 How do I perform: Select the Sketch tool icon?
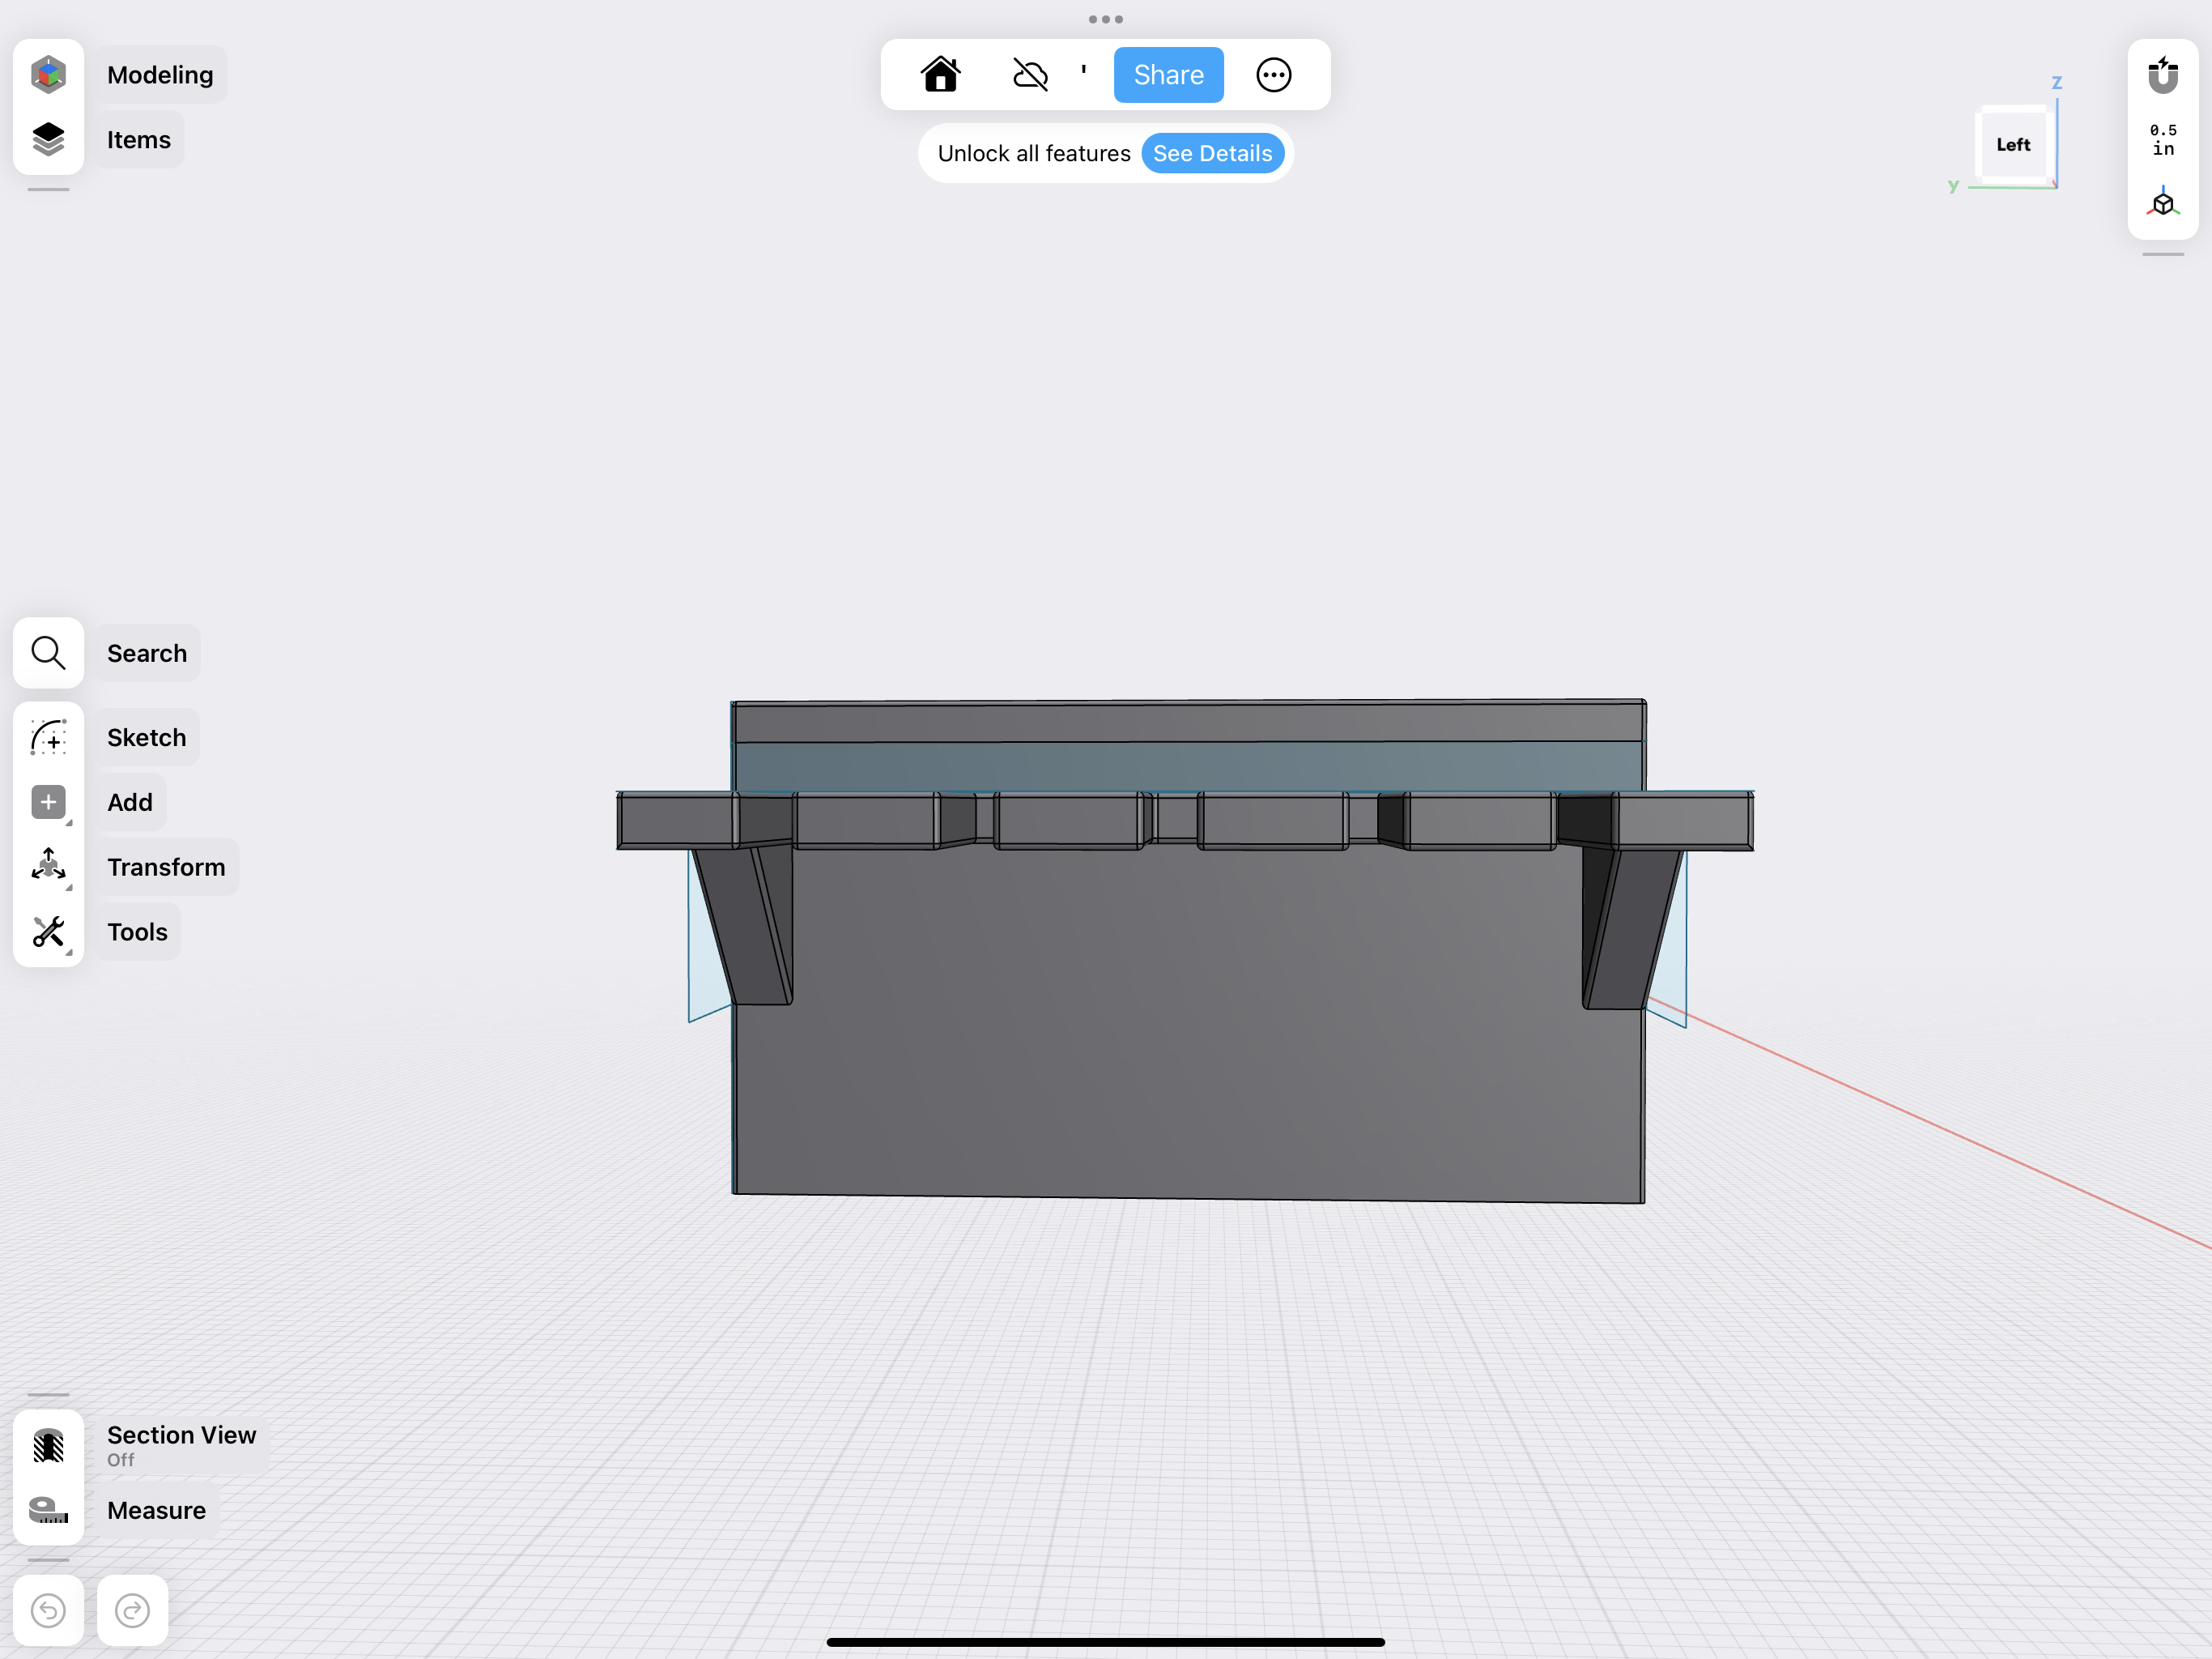pos(48,737)
